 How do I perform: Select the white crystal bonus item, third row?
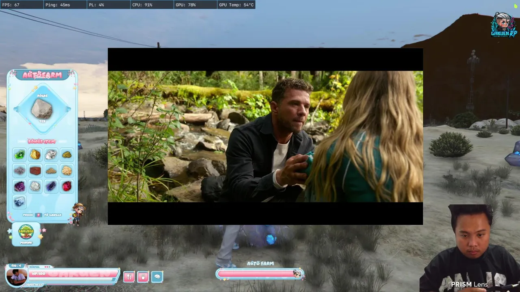(35, 186)
